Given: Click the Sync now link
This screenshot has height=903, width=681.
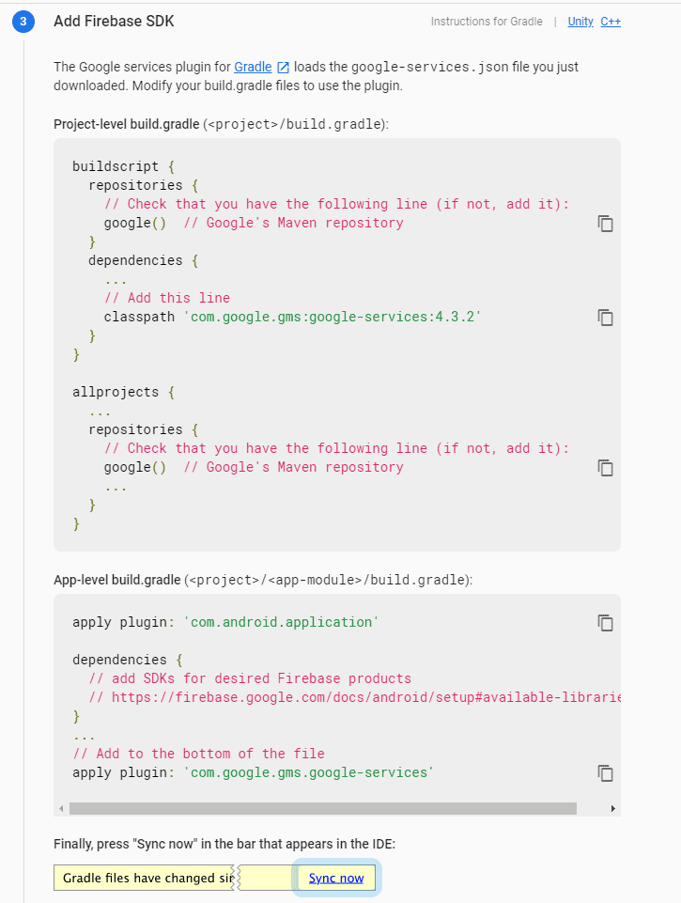Looking at the screenshot, I should pos(336,879).
